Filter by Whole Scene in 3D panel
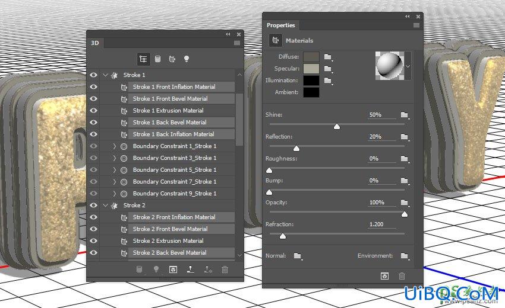505x308 pixels. coord(143,59)
